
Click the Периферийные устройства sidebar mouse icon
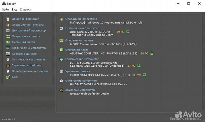tap(8, 71)
